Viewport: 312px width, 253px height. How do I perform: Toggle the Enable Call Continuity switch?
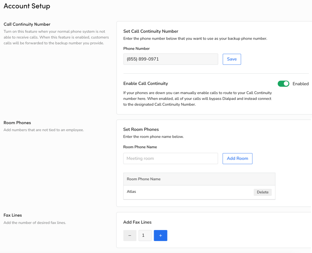(283, 84)
